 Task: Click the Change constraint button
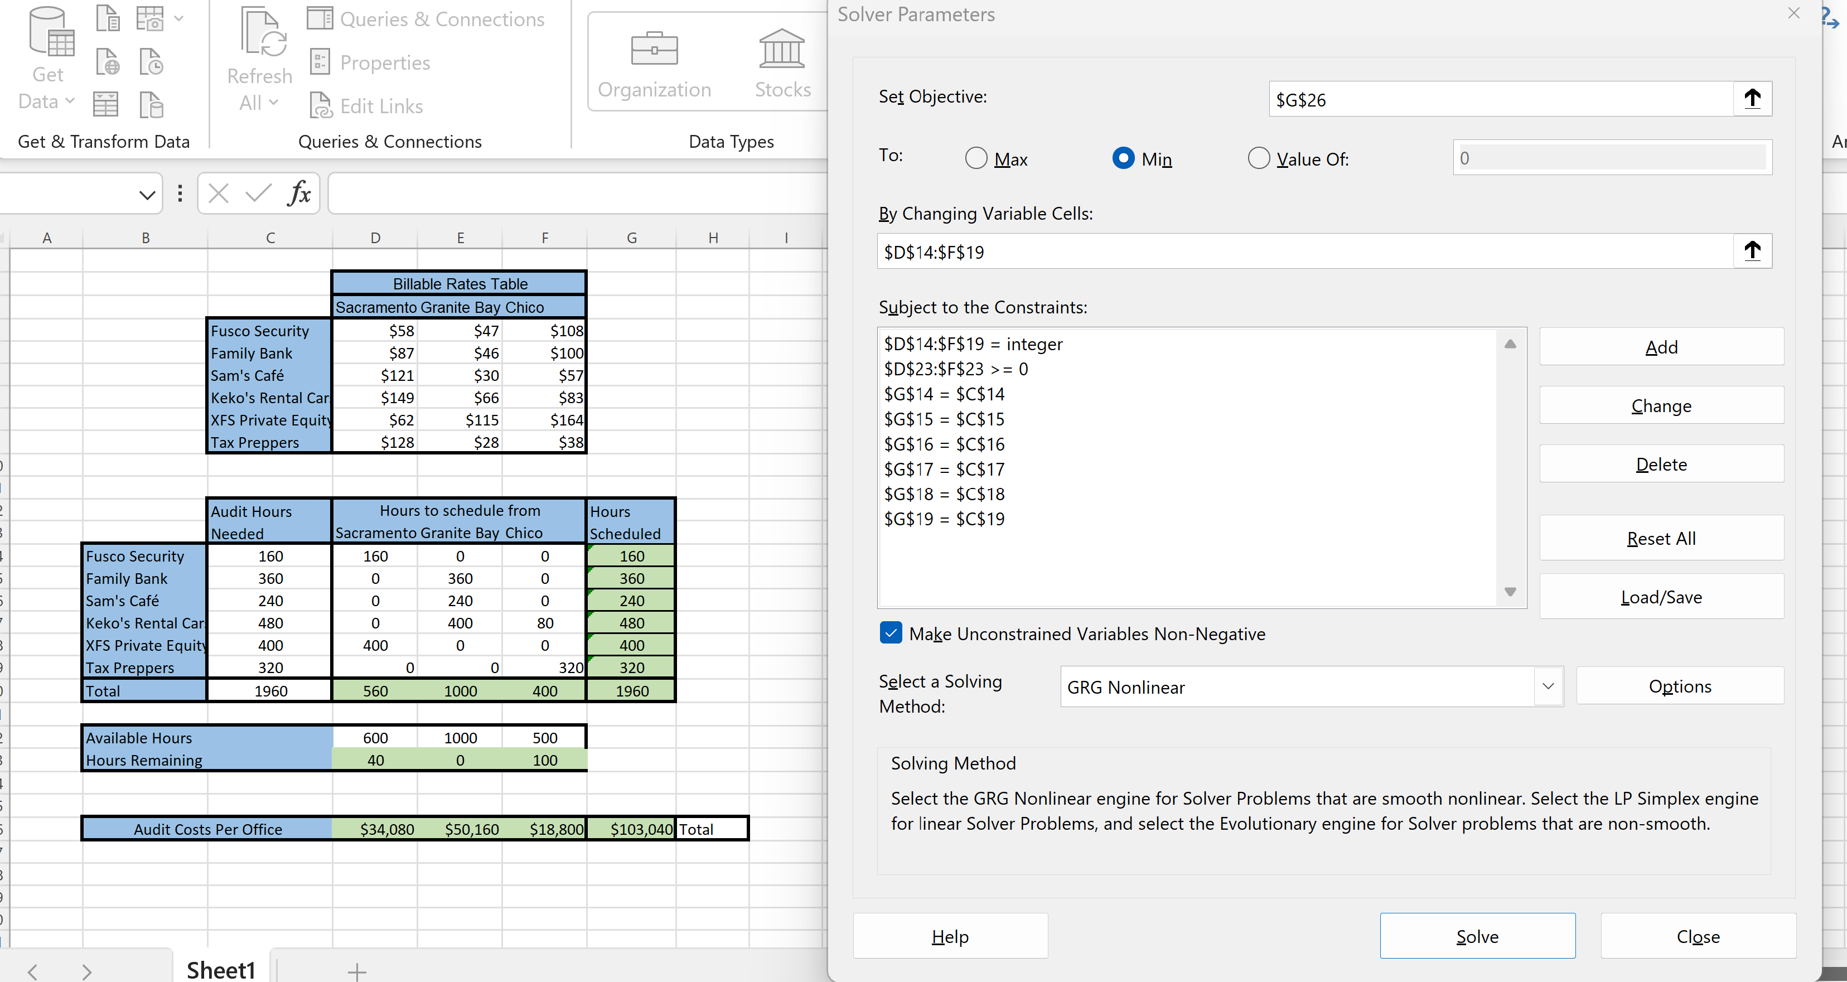tap(1661, 406)
